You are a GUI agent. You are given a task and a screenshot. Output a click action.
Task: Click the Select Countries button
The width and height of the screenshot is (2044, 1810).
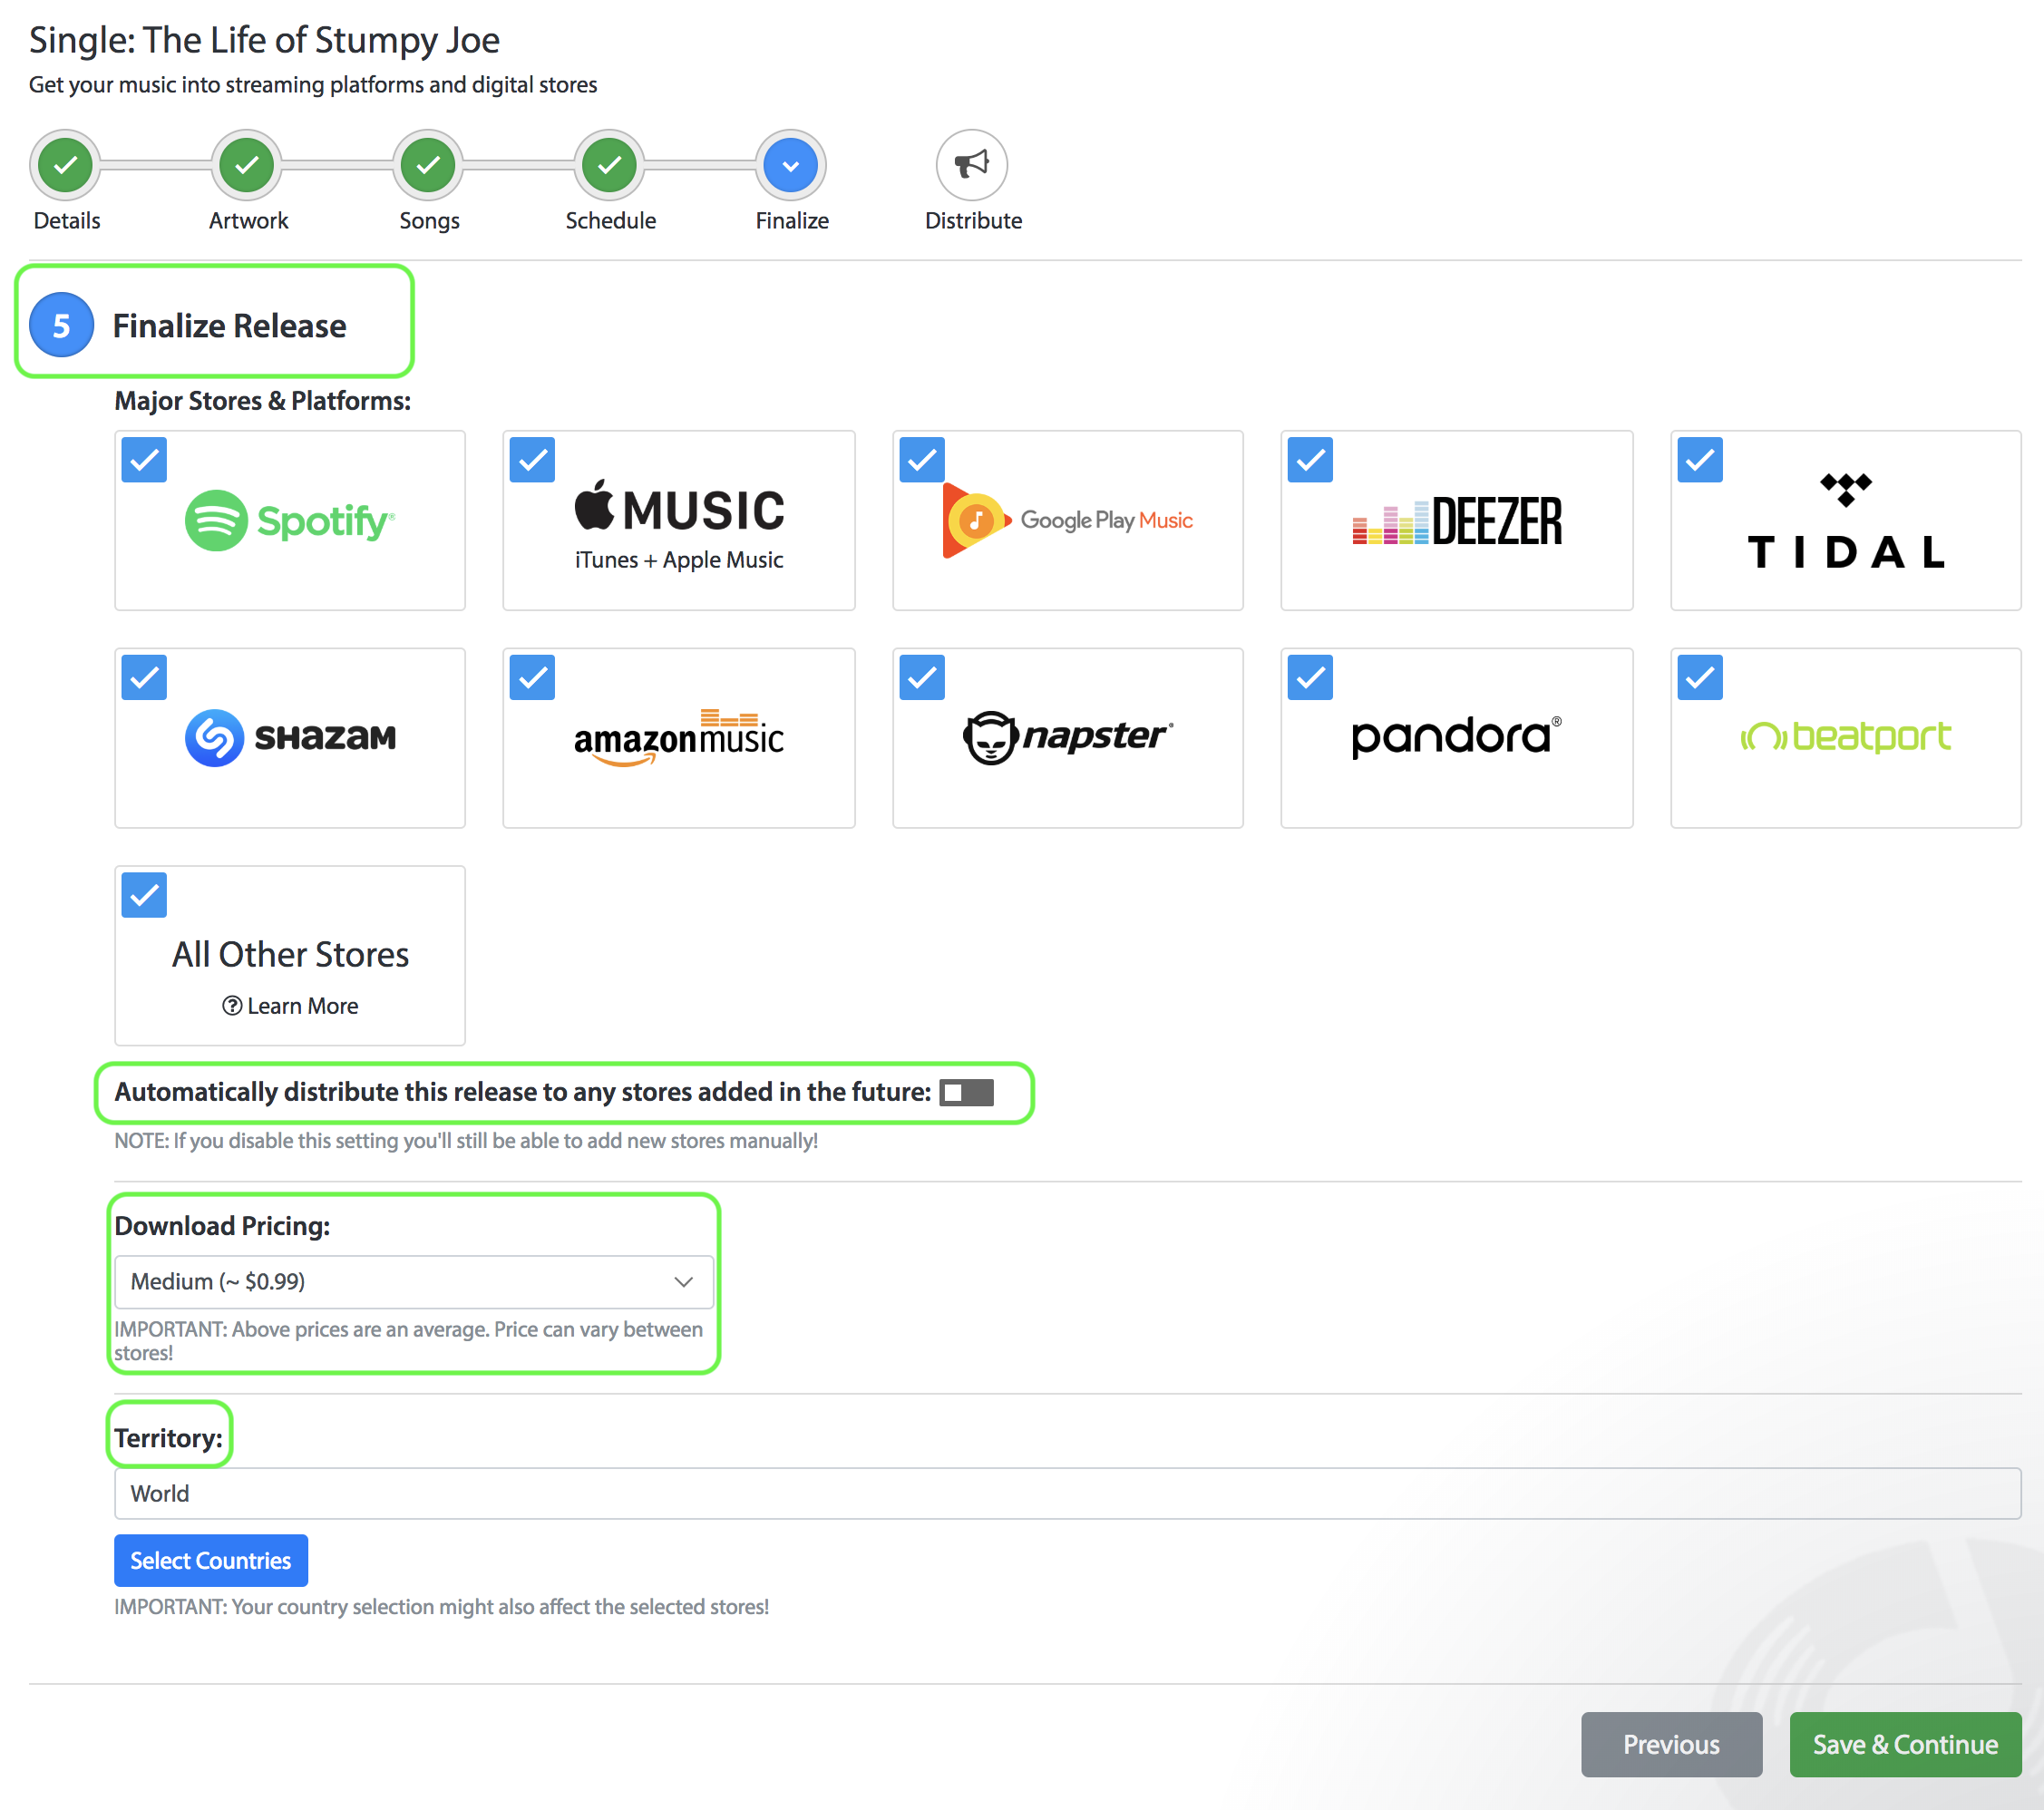(x=211, y=1561)
